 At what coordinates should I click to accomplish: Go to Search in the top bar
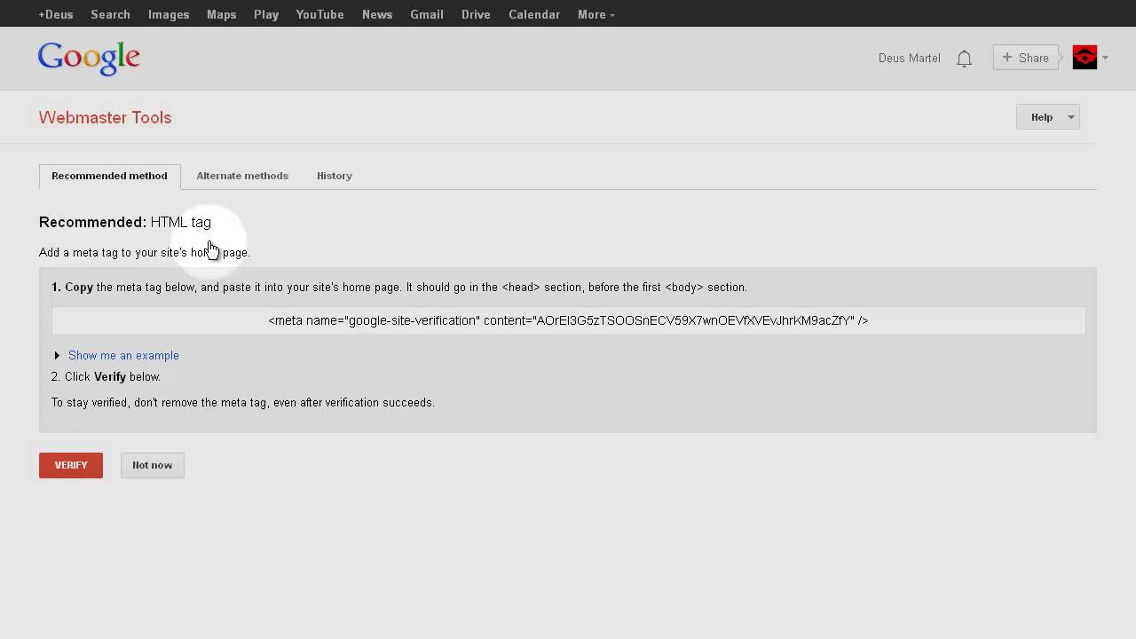(x=110, y=14)
